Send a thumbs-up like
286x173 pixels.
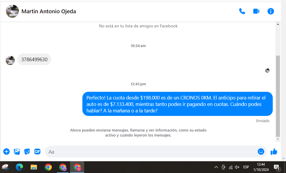pyautogui.click(x=274, y=152)
